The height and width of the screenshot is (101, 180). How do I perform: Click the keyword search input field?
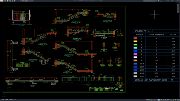[150, 1]
